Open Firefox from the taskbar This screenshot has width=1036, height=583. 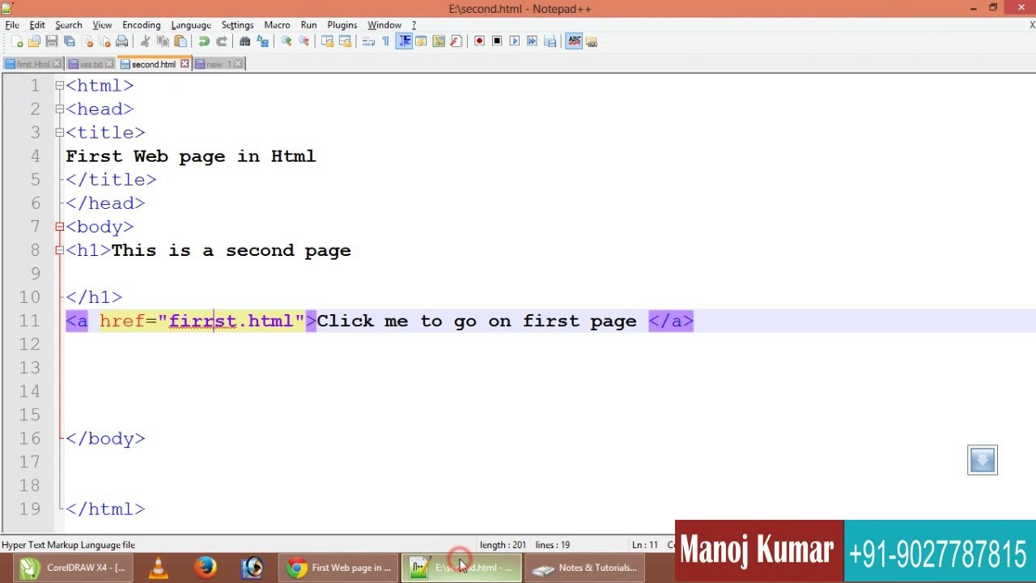[x=205, y=568]
